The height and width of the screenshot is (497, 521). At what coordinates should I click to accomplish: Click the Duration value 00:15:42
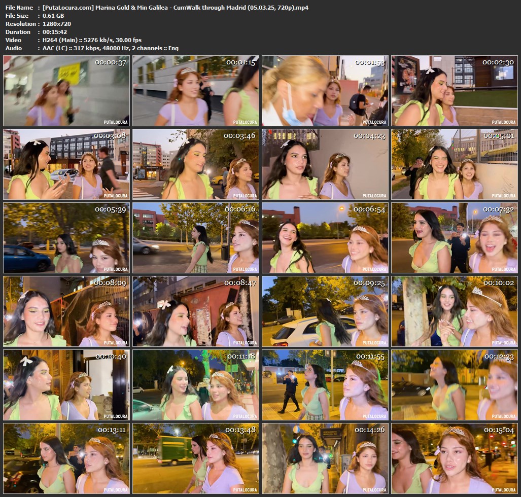[55, 32]
